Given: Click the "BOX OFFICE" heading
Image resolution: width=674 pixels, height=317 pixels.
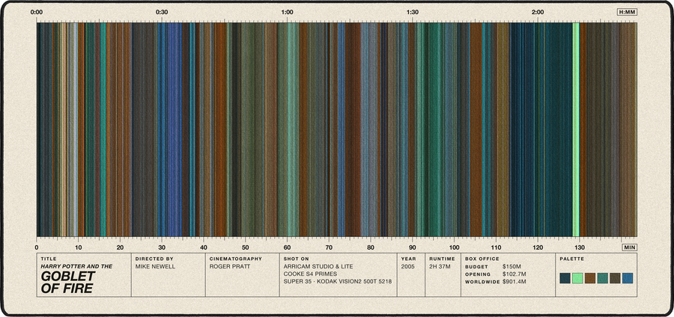Looking at the screenshot, I should click(482, 259).
